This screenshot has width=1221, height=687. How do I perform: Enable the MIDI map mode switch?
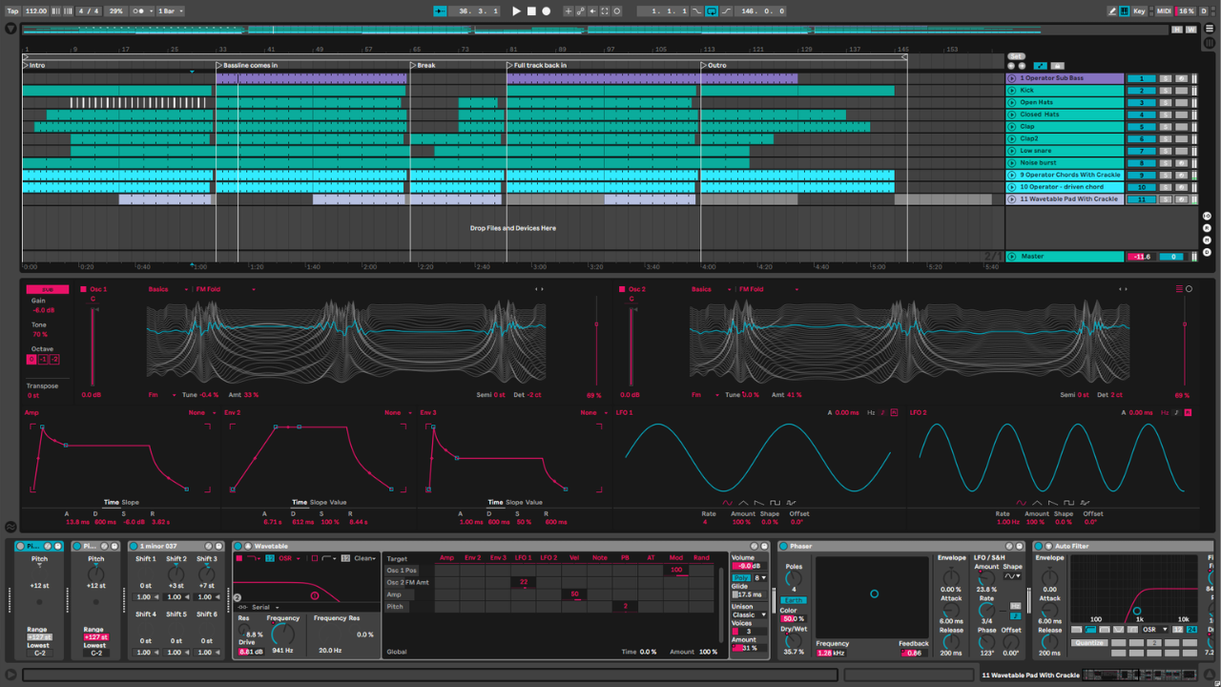pos(1164,11)
